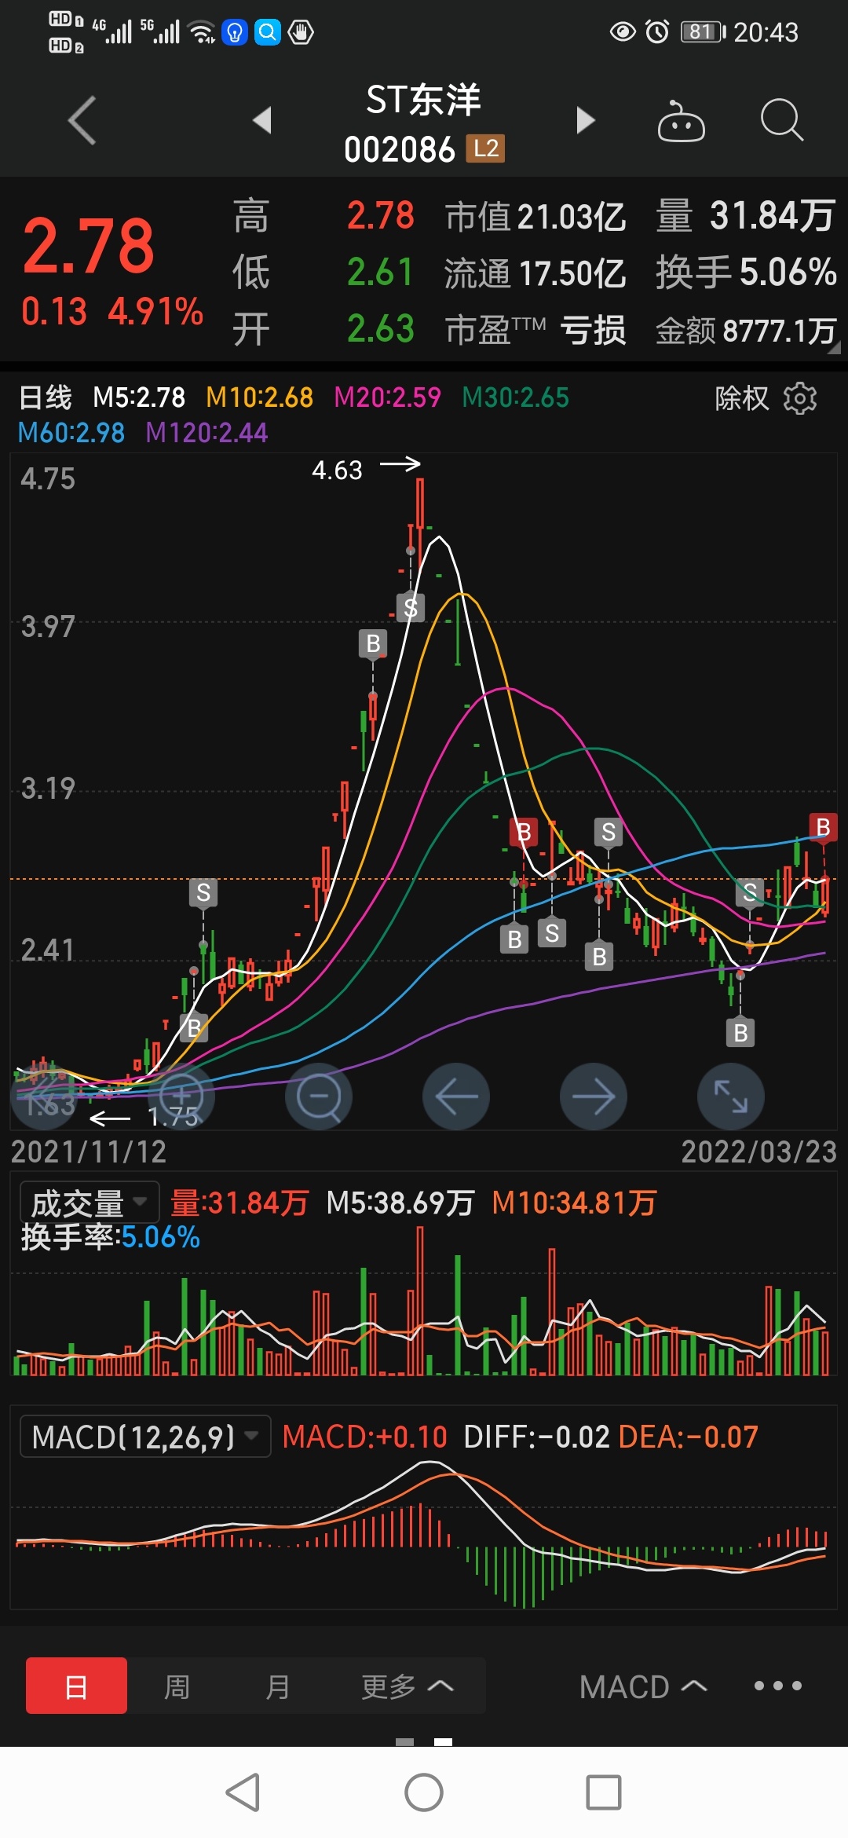Select 月 monthly chart tab
The width and height of the screenshot is (848, 1838).
coord(277,1686)
